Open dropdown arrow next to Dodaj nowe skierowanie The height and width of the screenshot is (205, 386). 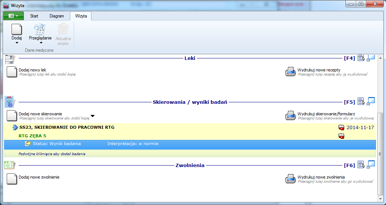click(x=93, y=116)
